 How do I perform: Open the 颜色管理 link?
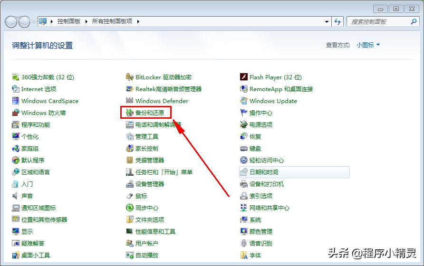(260, 232)
